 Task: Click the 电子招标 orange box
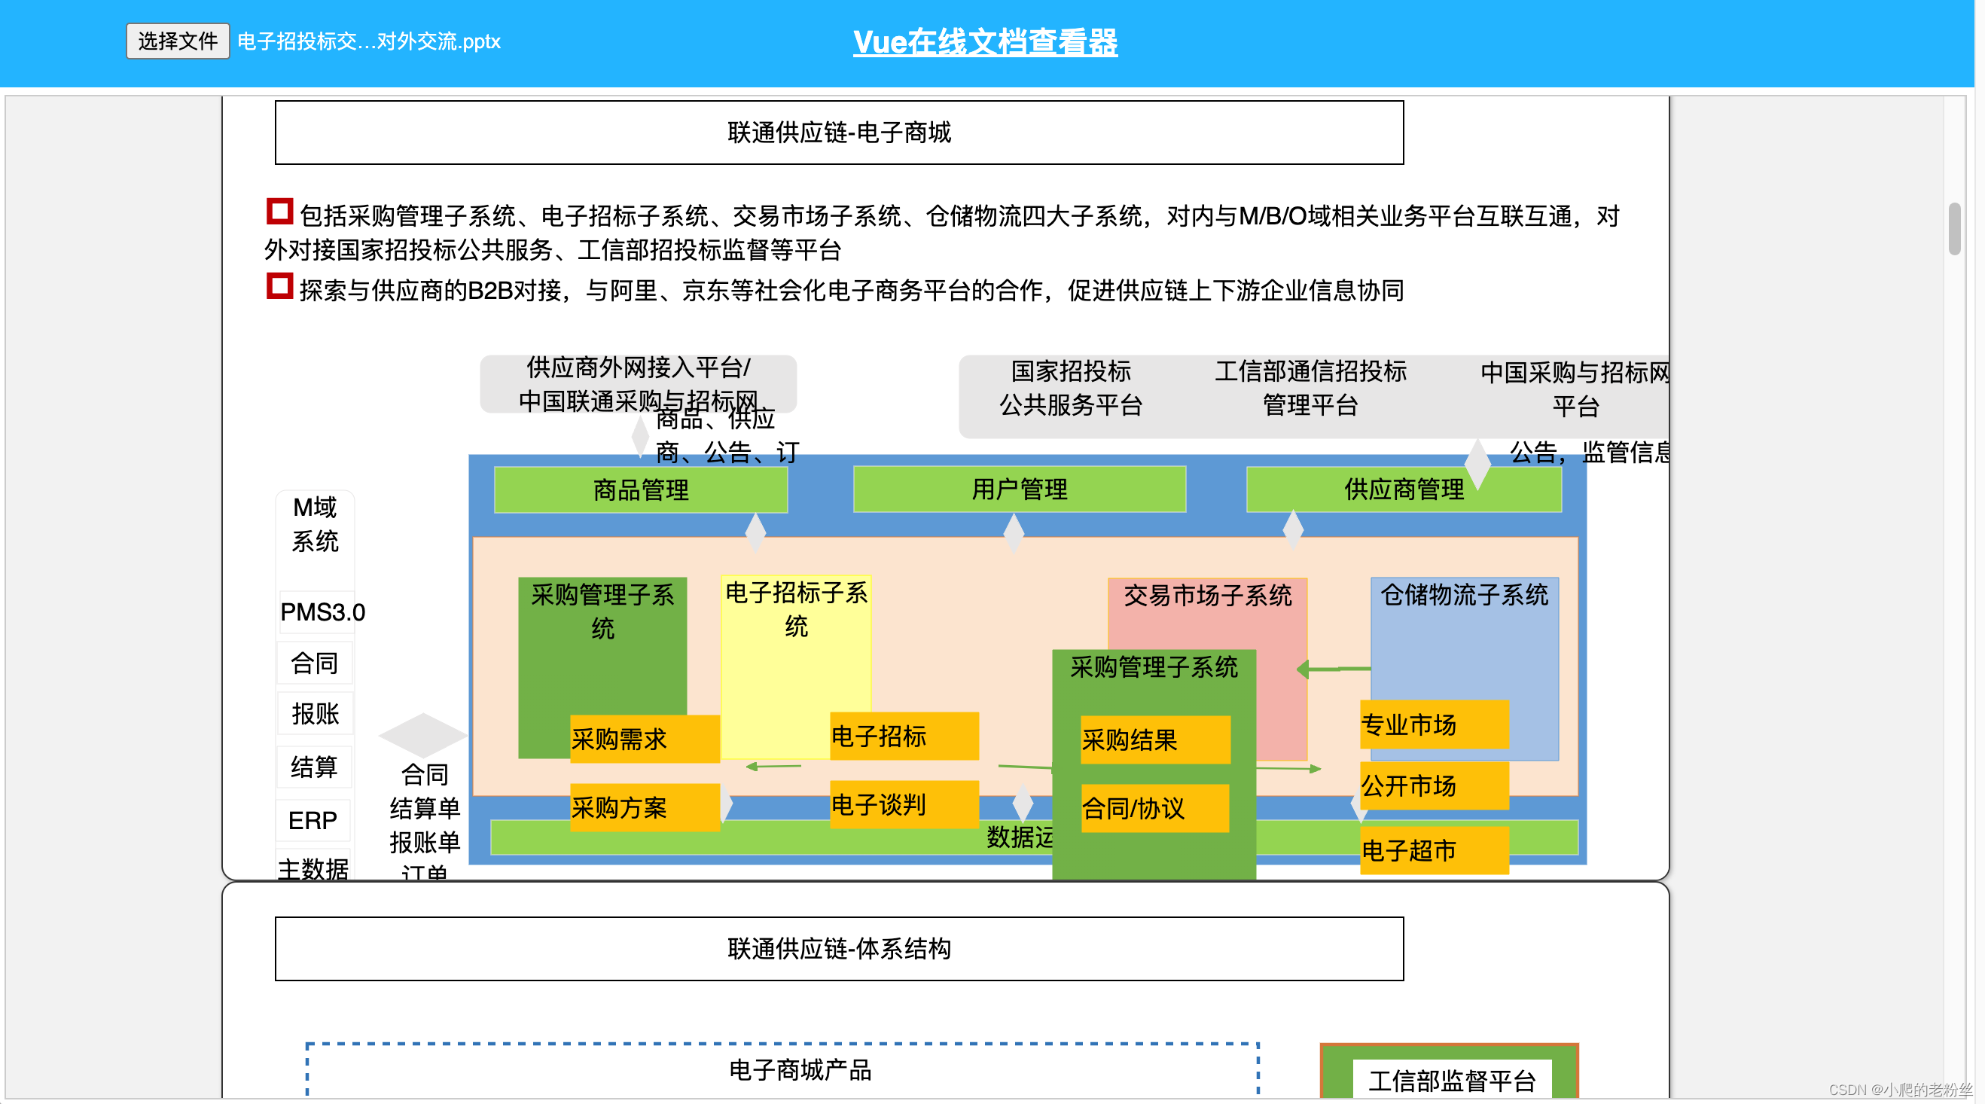pyautogui.click(x=903, y=736)
